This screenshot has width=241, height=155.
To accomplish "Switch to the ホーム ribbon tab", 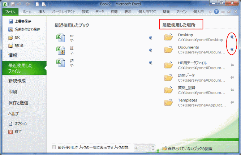I will pos(27,12).
